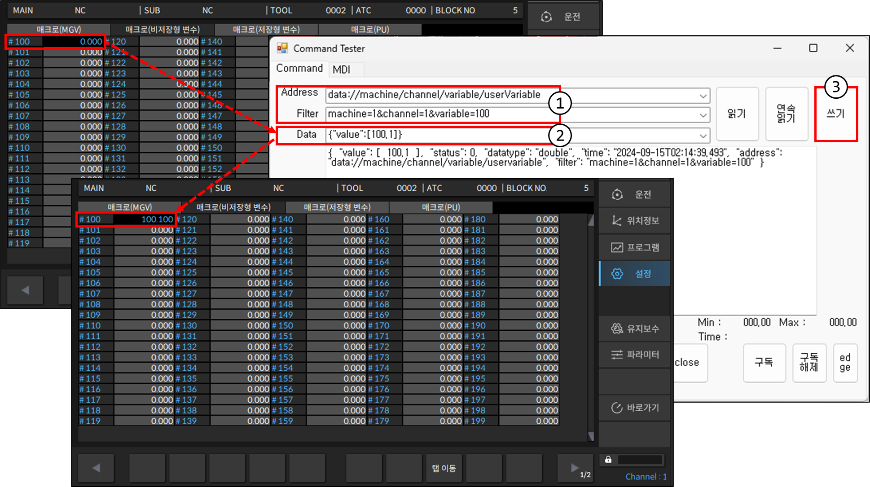Select 매크로(저장형 변수) tab in front window
Screen dimensions: 870x487
[337, 207]
